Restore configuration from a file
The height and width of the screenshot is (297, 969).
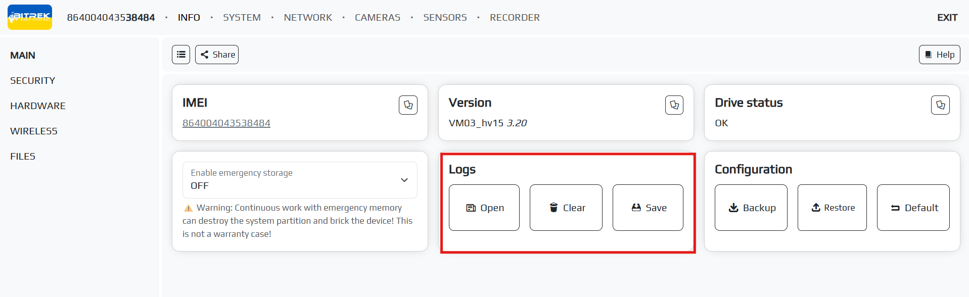[832, 208]
